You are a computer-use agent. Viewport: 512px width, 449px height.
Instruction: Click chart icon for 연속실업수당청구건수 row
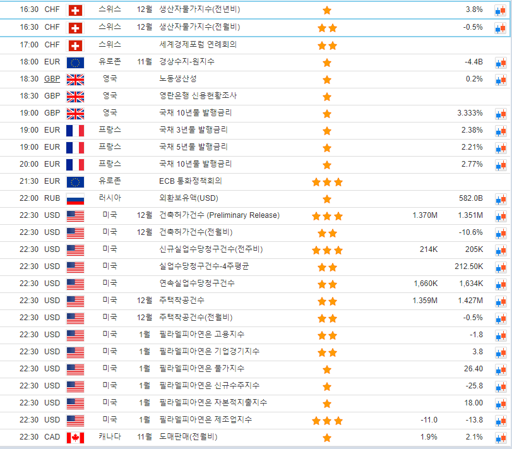(500, 284)
